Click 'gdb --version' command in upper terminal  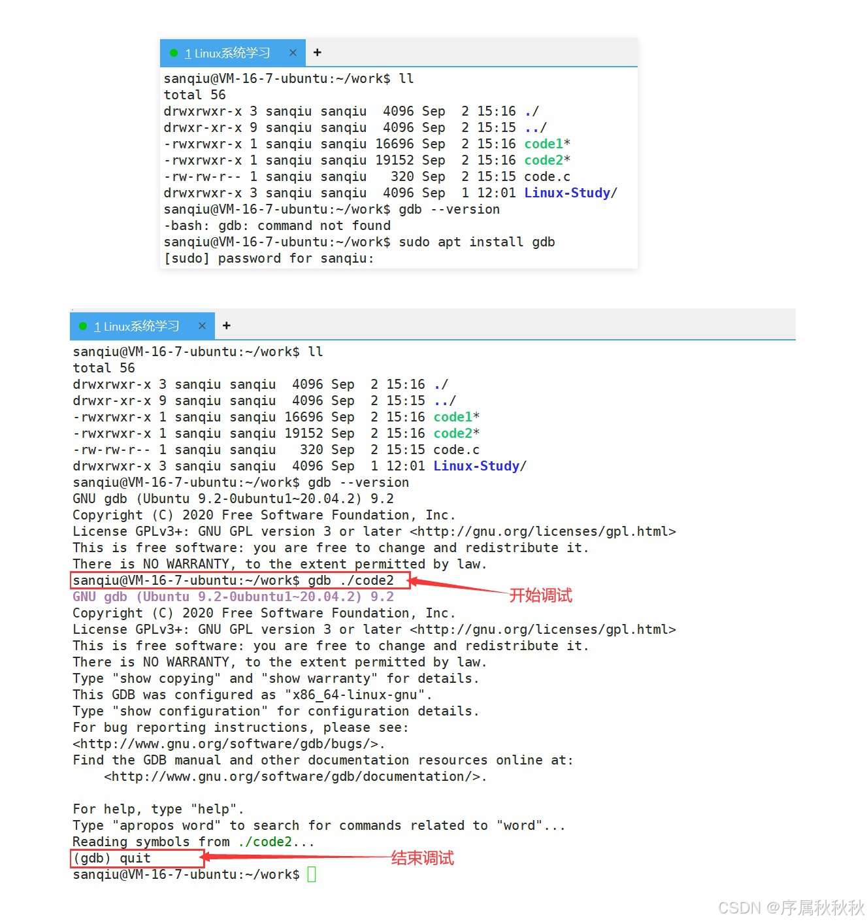(x=450, y=209)
